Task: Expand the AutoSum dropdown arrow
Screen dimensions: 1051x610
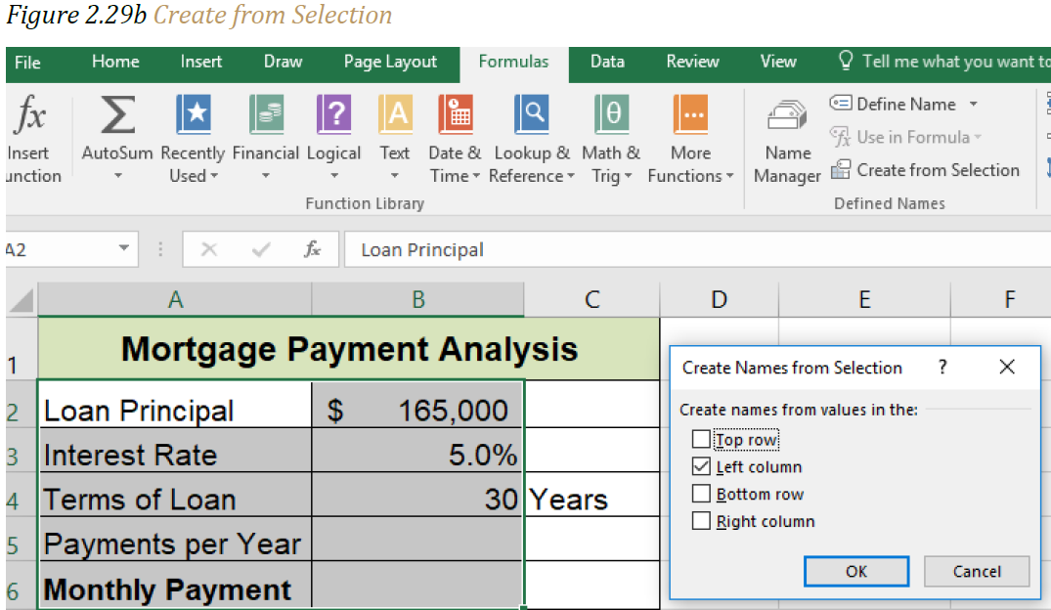Action: (x=118, y=176)
